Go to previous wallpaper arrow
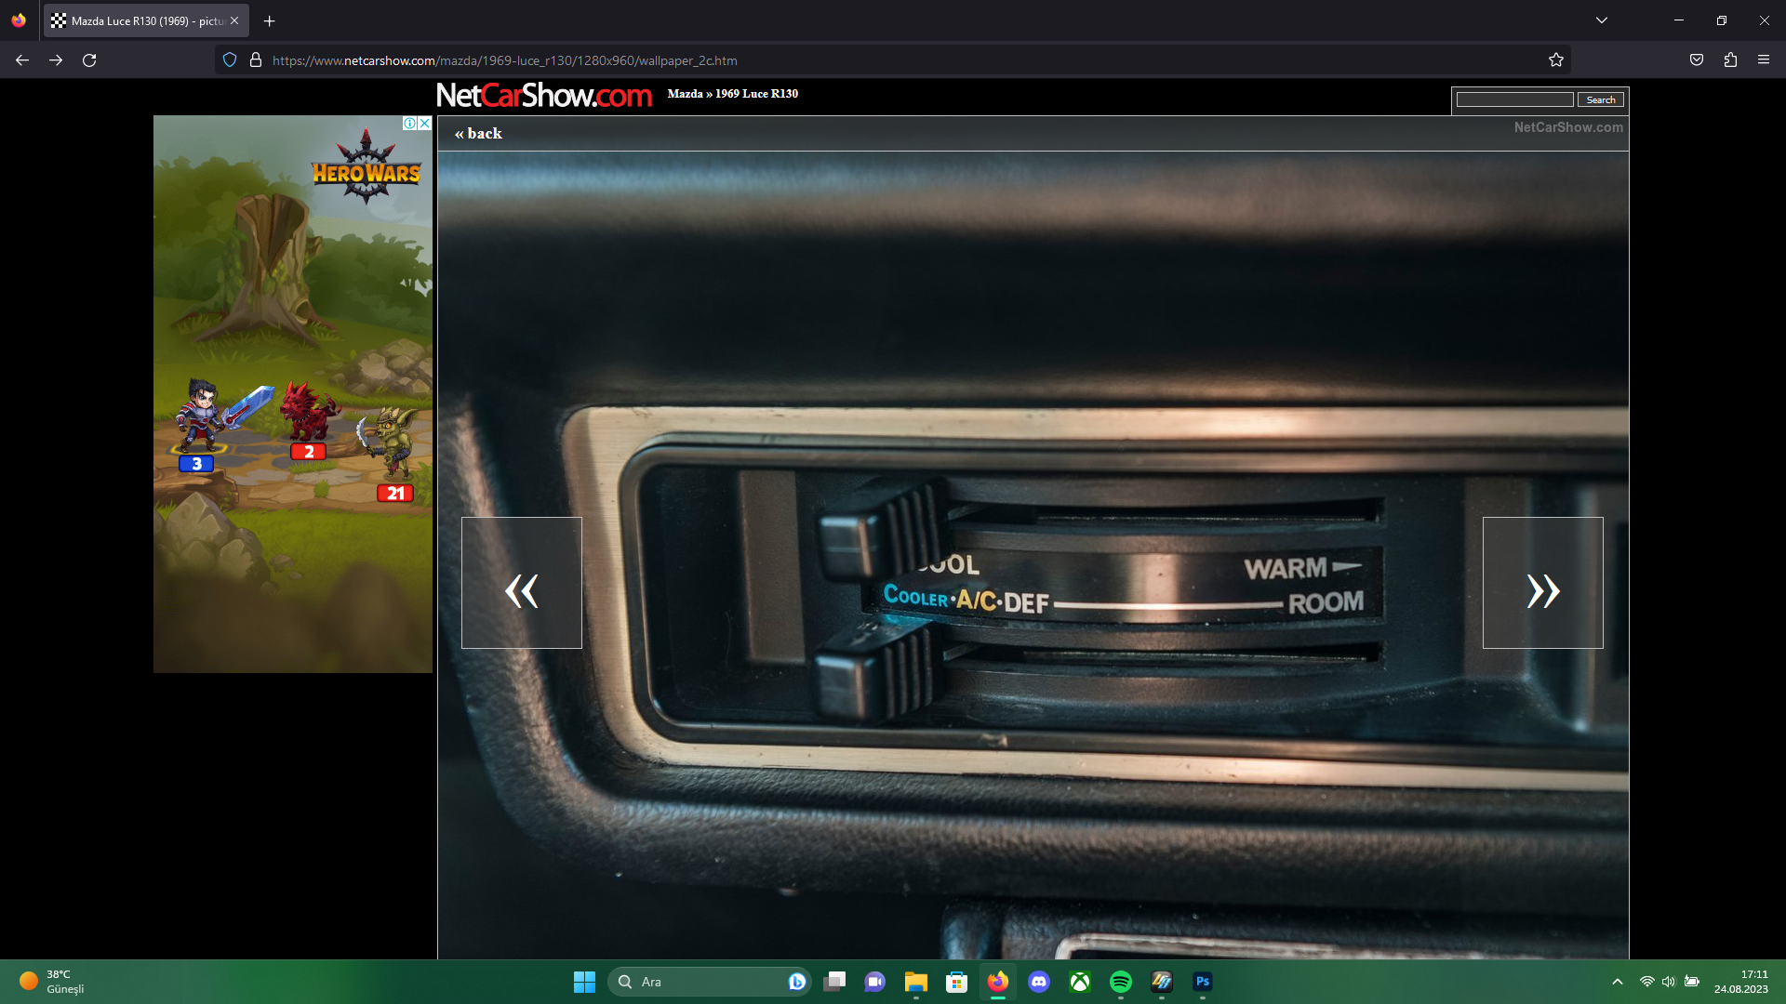The width and height of the screenshot is (1786, 1004). (522, 583)
